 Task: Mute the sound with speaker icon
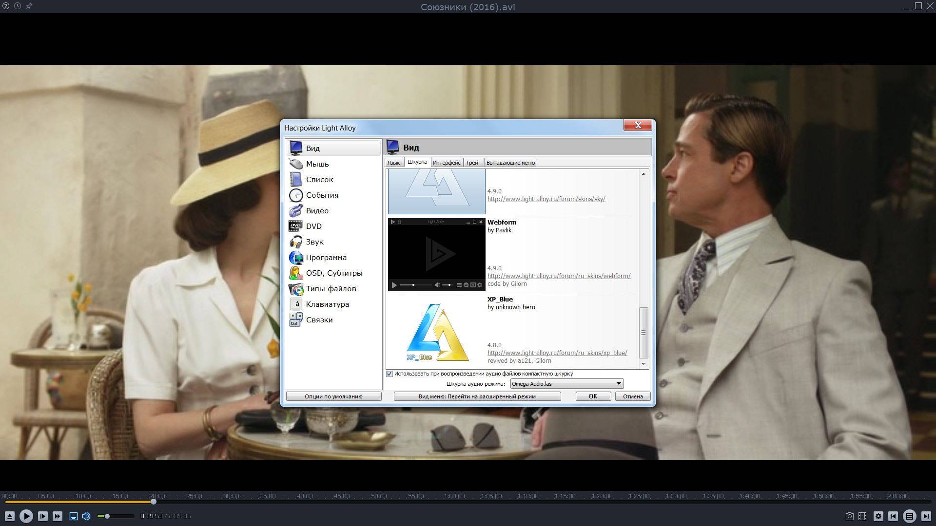coord(86,516)
